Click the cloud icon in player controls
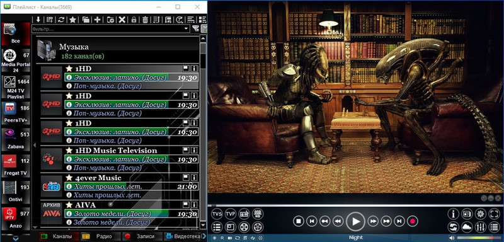Viewport: 504px width, 242px height. tap(467, 228)
